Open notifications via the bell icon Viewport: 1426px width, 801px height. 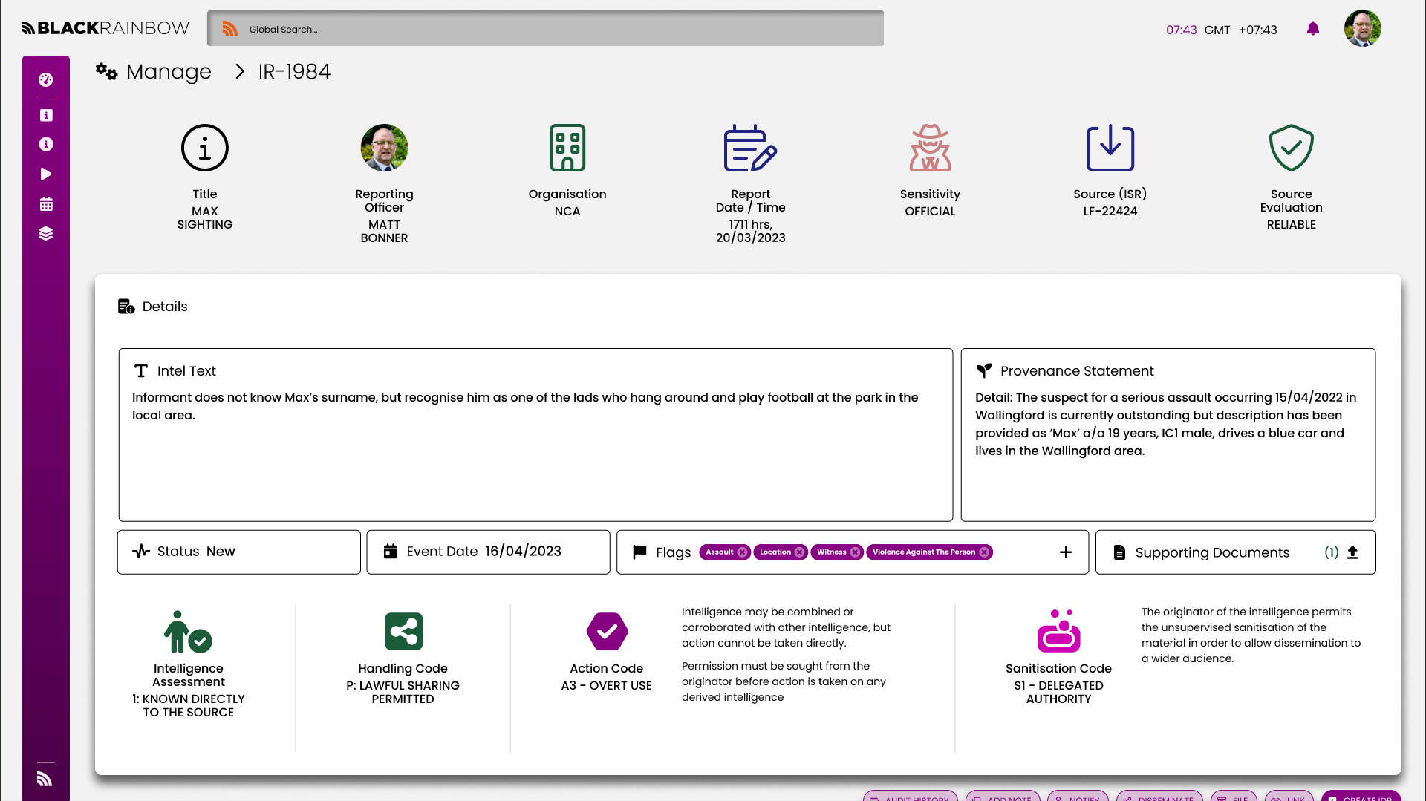coord(1312,28)
